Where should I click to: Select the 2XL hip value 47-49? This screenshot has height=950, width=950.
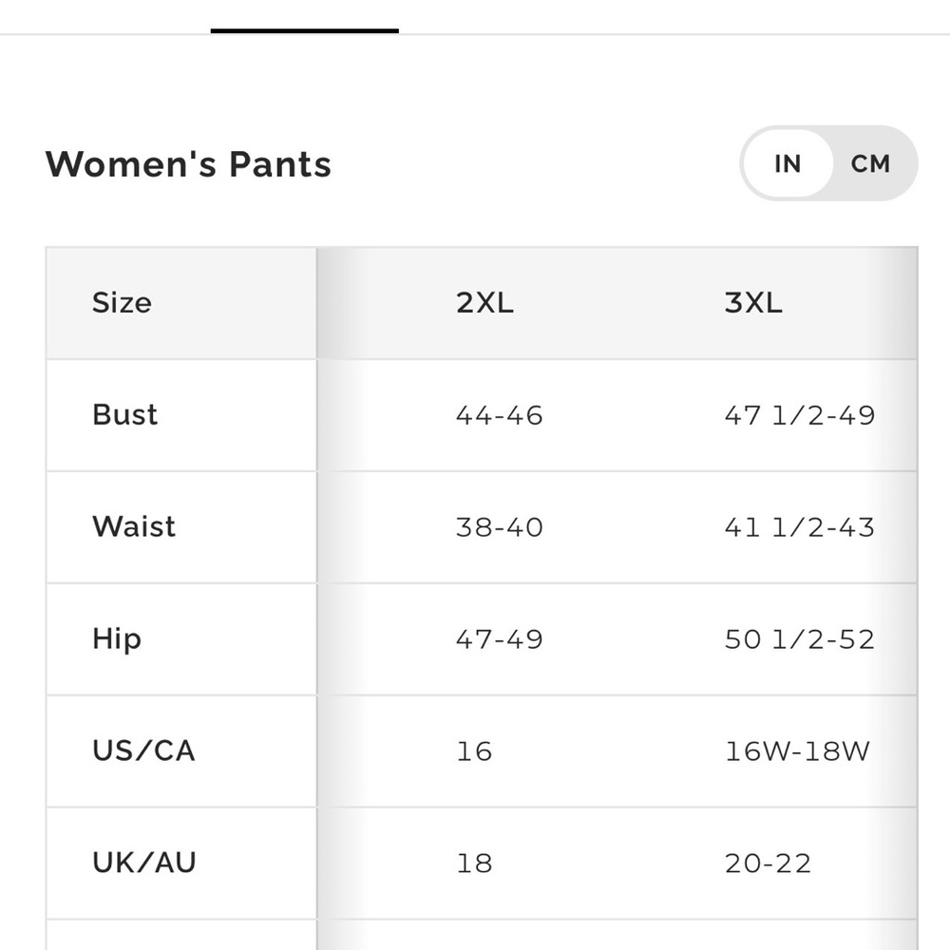click(x=499, y=639)
